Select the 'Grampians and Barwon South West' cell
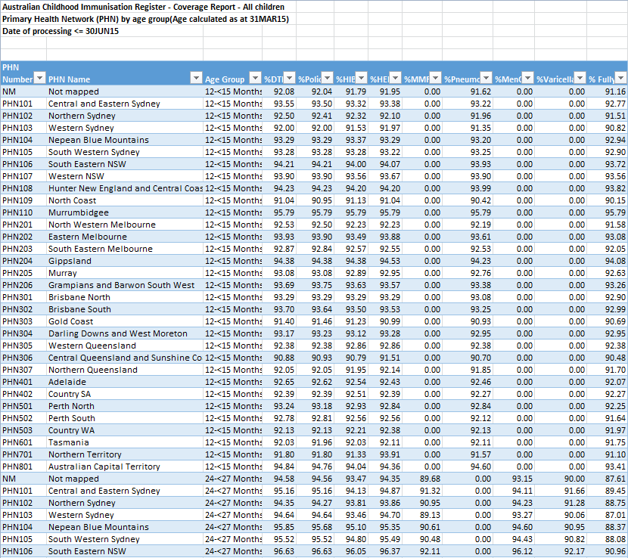The image size is (628, 558). pos(125,285)
